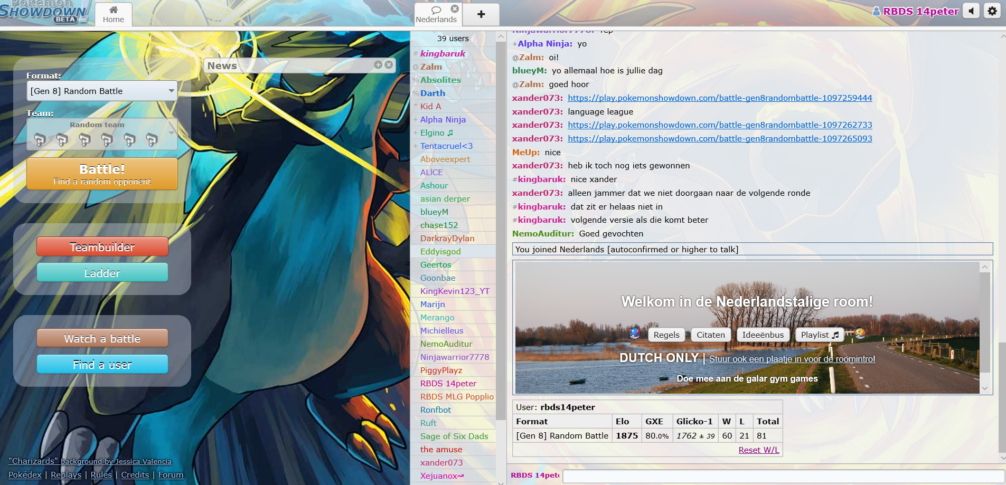Click the News panel popout icon
The width and height of the screenshot is (1006, 485).
click(378, 64)
